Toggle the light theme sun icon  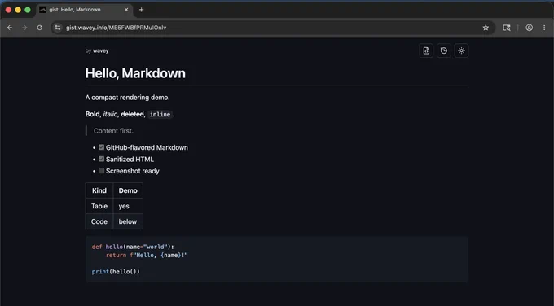coord(461,50)
